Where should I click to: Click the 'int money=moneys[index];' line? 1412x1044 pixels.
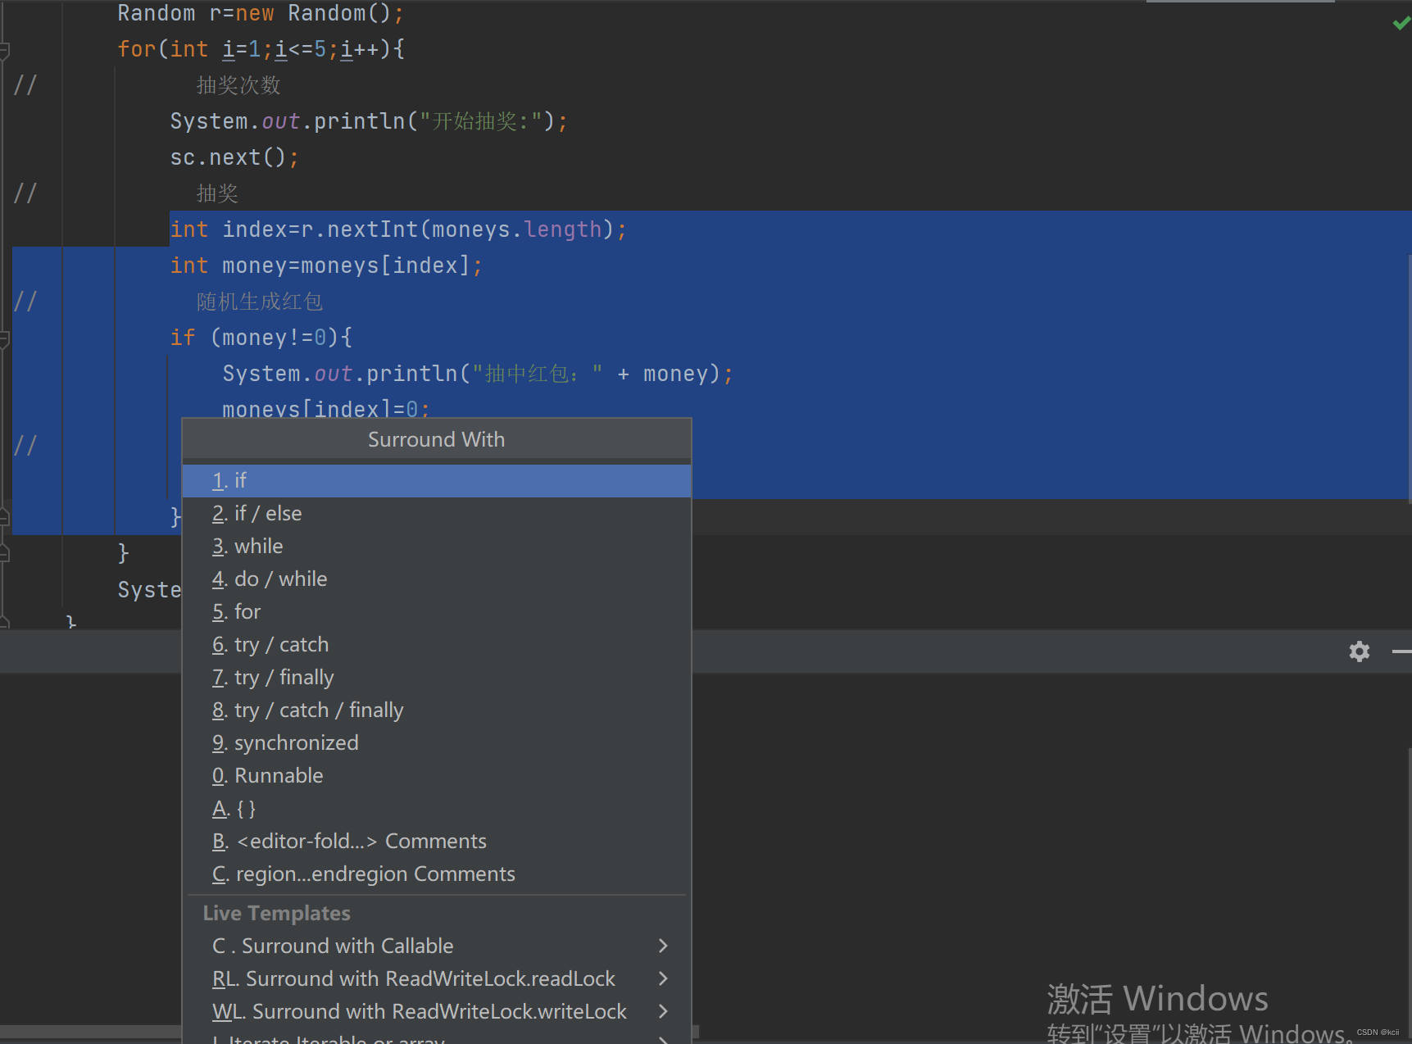(326, 266)
